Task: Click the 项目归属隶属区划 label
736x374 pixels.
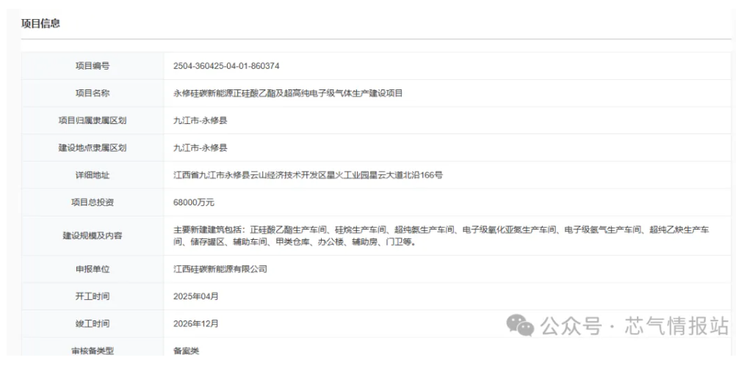Action: click(x=93, y=120)
